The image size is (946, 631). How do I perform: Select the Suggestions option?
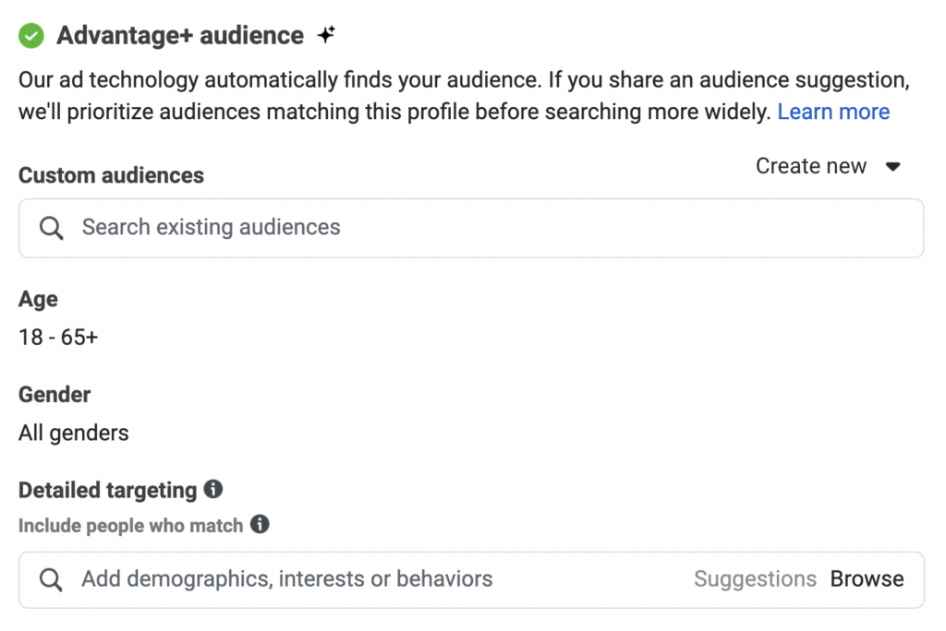tap(755, 579)
